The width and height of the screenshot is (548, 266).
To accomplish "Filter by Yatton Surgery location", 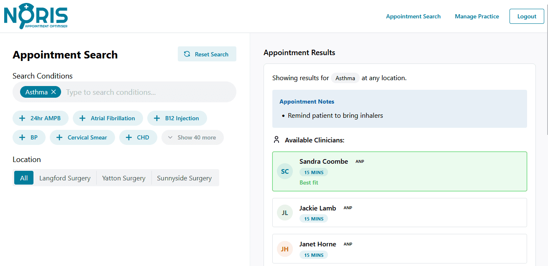I will point(124,178).
